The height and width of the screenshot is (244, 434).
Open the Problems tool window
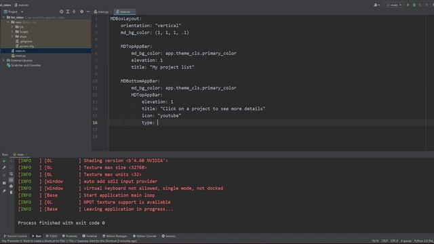[70, 236]
